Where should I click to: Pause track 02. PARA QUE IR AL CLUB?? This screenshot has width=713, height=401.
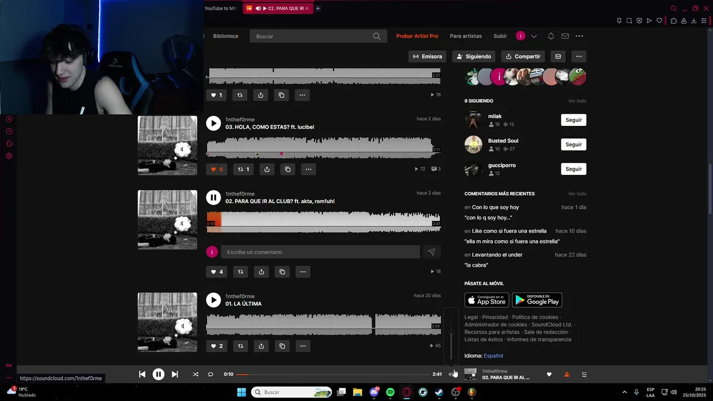[213, 197]
